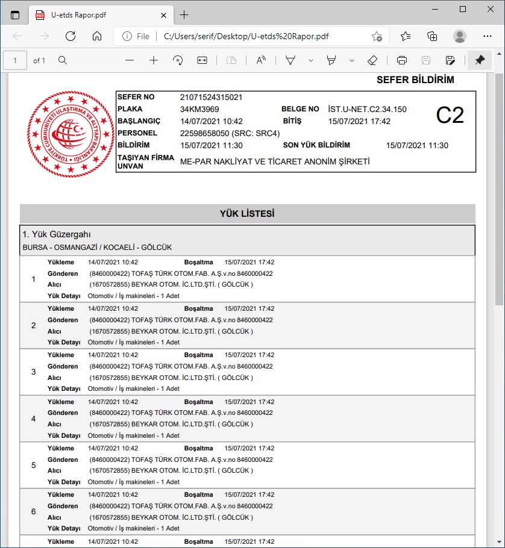Zoom out of the PDF

(x=130, y=60)
